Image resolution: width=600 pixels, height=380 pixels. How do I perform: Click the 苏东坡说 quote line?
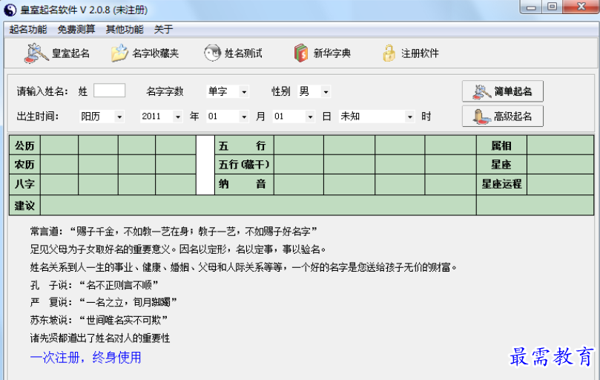click(x=99, y=320)
